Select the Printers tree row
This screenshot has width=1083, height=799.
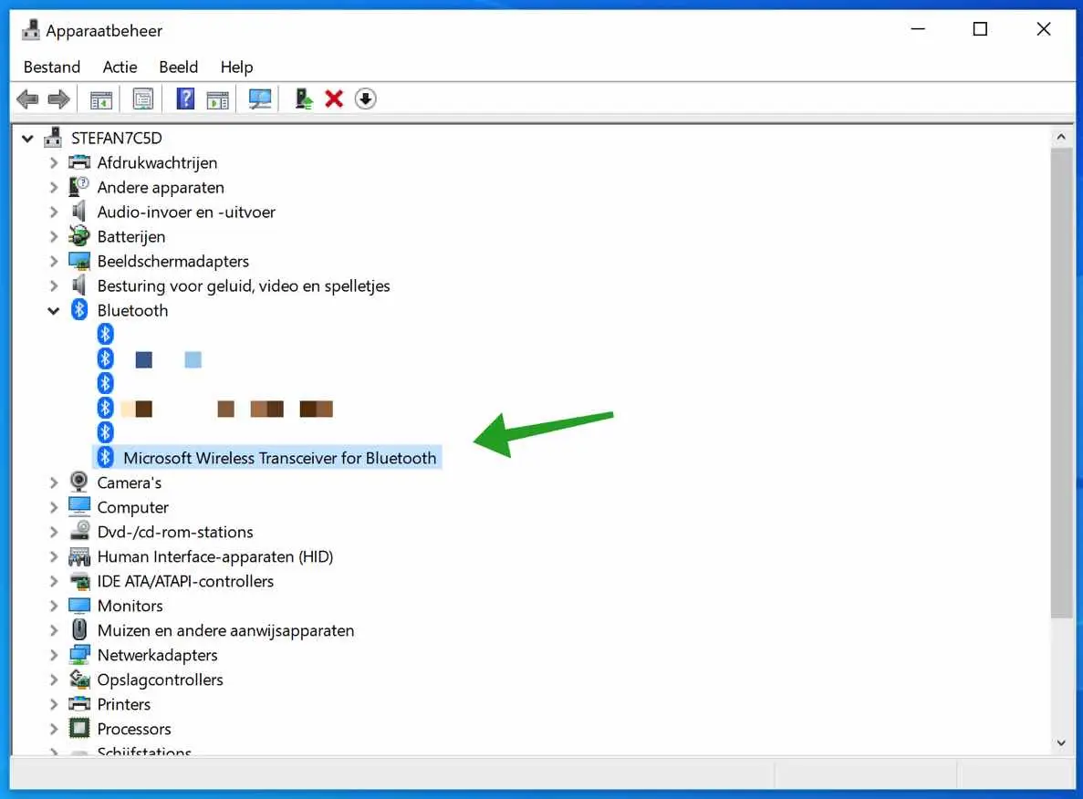(x=124, y=704)
